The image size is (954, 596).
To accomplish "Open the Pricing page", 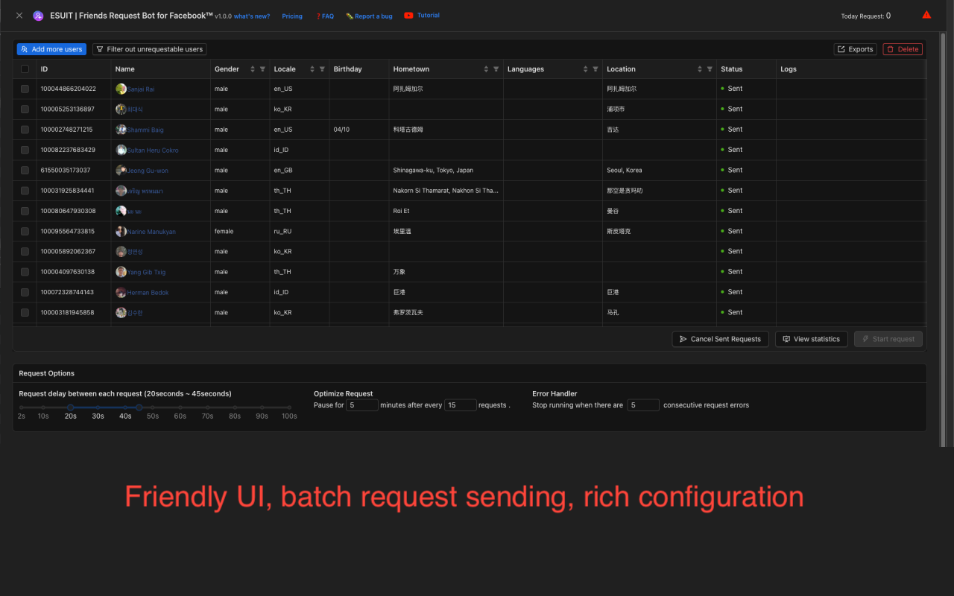I will point(291,15).
